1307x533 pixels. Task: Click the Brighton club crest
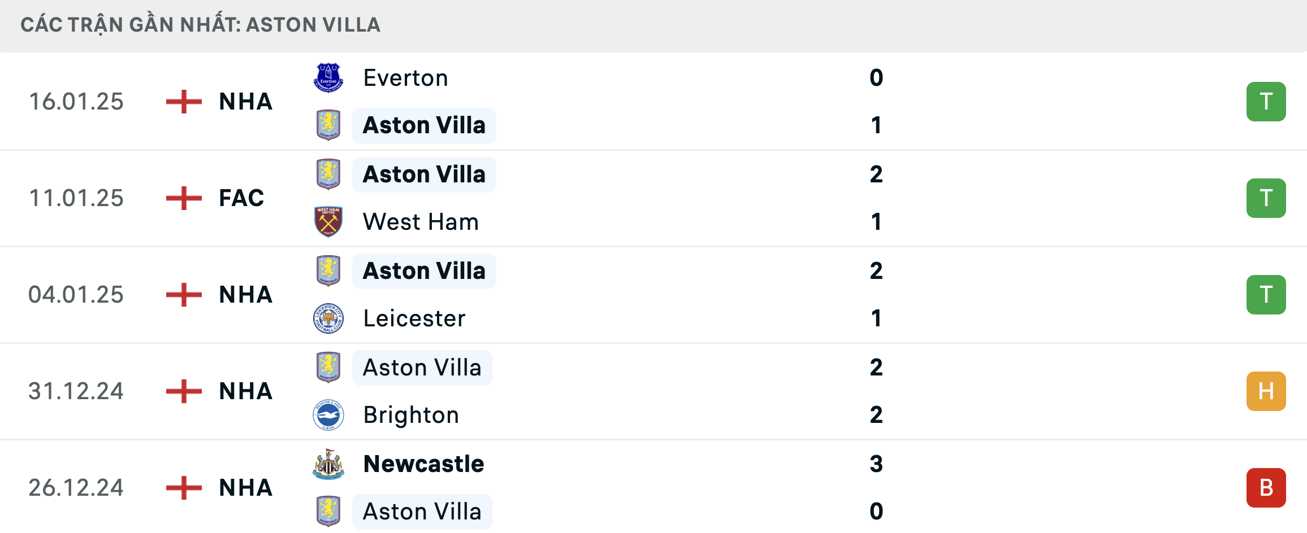[328, 415]
